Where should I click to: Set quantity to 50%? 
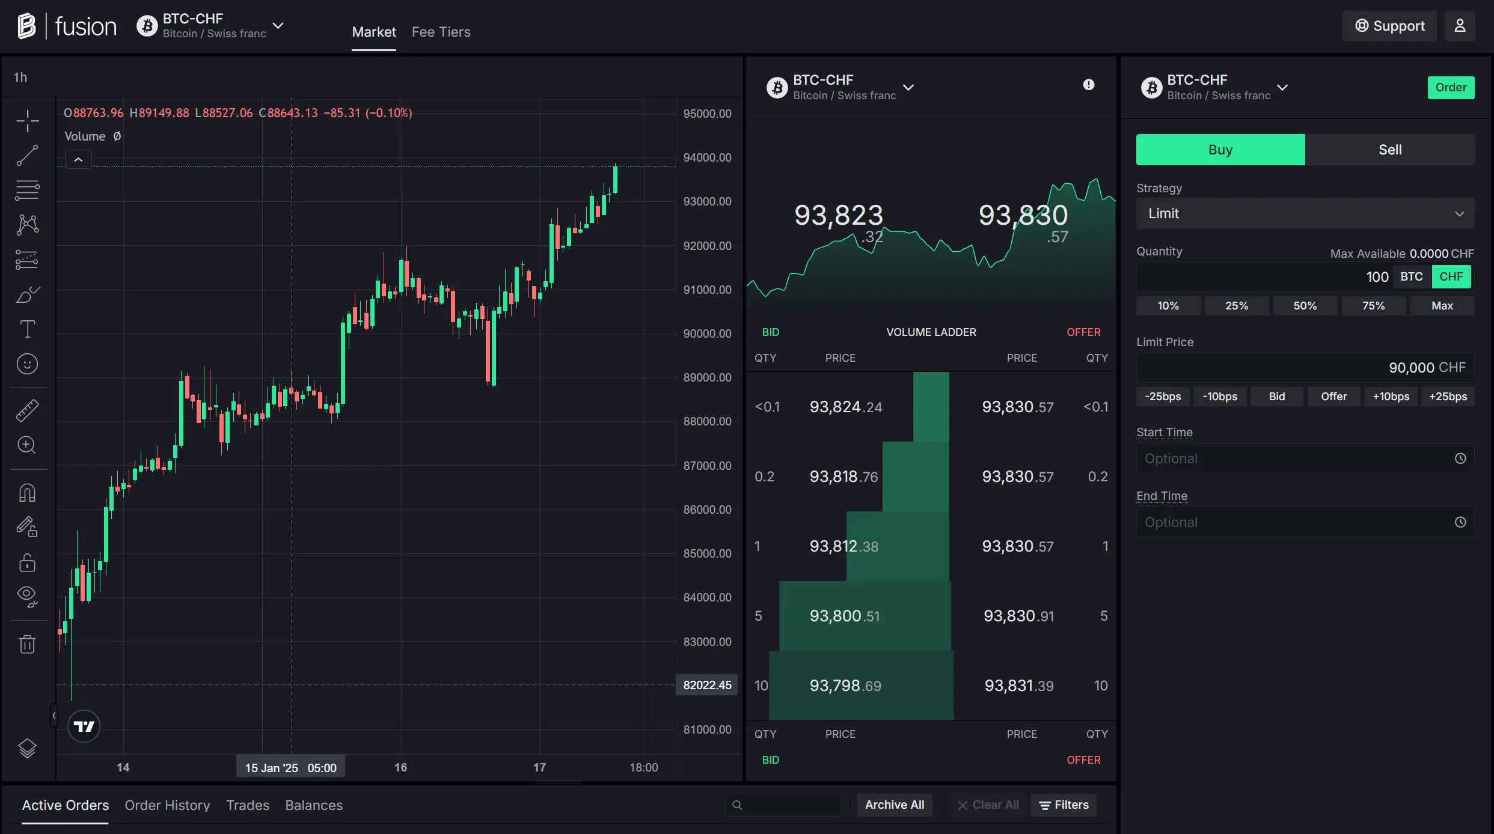[x=1305, y=306]
